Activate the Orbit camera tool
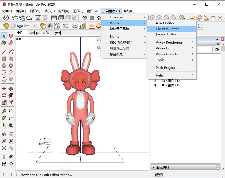The height and width of the screenshot is (178, 225). pyautogui.click(x=4, y=134)
